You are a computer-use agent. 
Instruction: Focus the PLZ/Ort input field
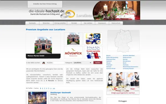pyautogui.click(x=59, y=63)
